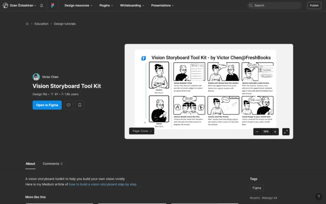This screenshot has width=326, height=204.
Task: Open Victor Chen author link
Action: click(50, 77)
